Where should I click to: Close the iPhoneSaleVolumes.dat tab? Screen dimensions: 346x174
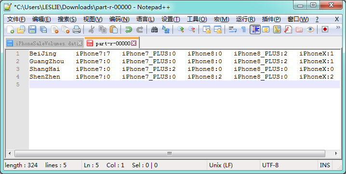[x=80, y=43]
